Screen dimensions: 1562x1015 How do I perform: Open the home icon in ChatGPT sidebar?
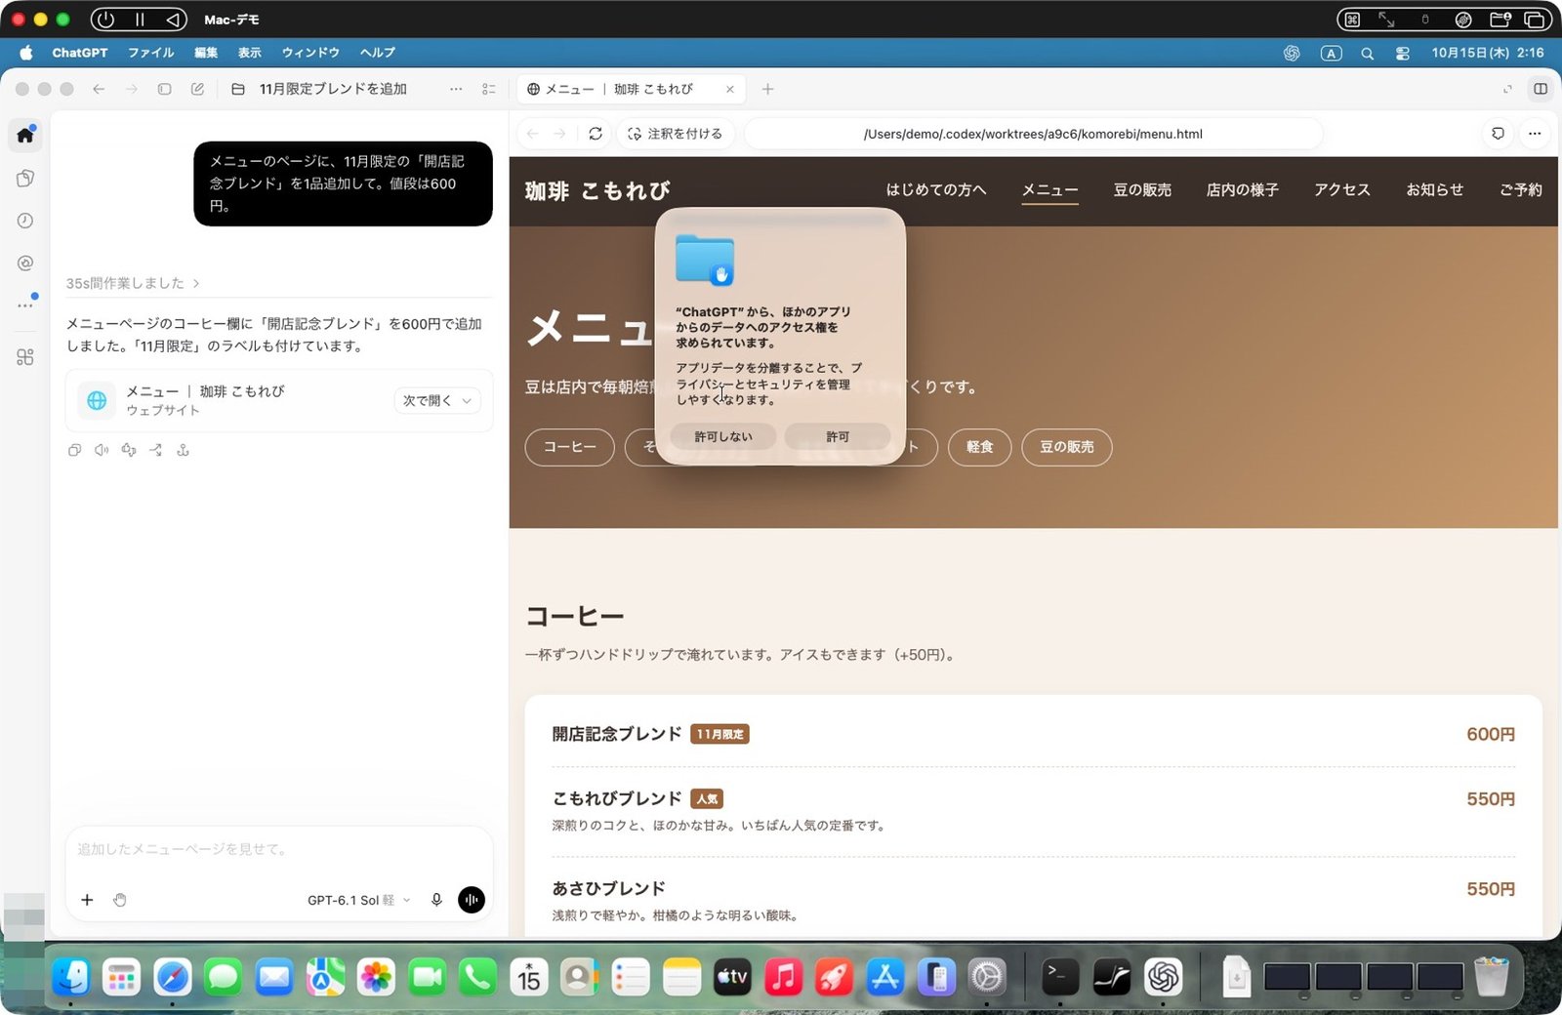click(25, 135)
